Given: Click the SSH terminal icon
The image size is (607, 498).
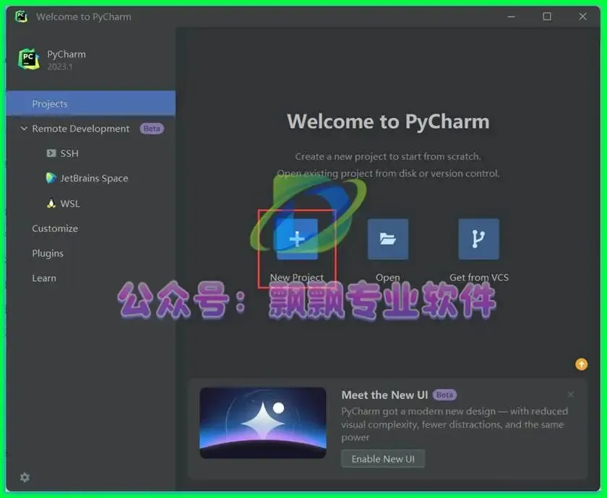Looking at the screenshot, I should point(51,153).
